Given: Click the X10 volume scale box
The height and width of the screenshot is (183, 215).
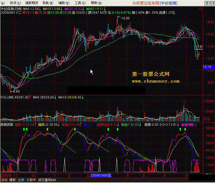Looking at the screenshot, I should tap(206, 119).
